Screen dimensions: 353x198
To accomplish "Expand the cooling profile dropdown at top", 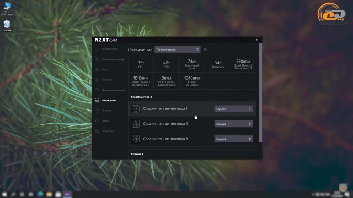I will click(178, 50).
